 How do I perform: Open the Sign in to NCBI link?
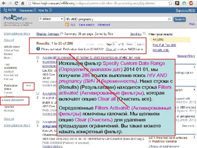click(185, 10)
